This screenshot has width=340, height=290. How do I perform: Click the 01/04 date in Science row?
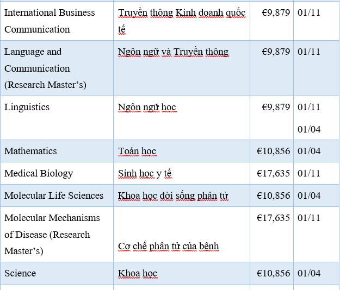coord(309,273)
